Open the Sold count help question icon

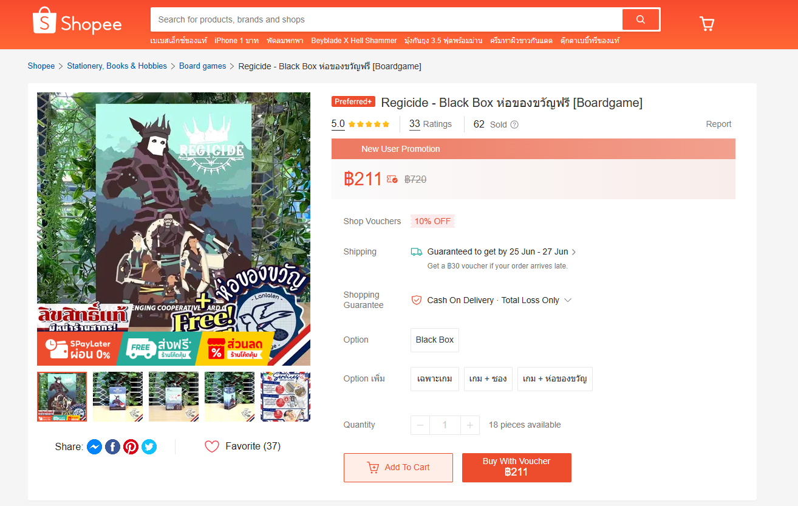[x=514, y=125]
